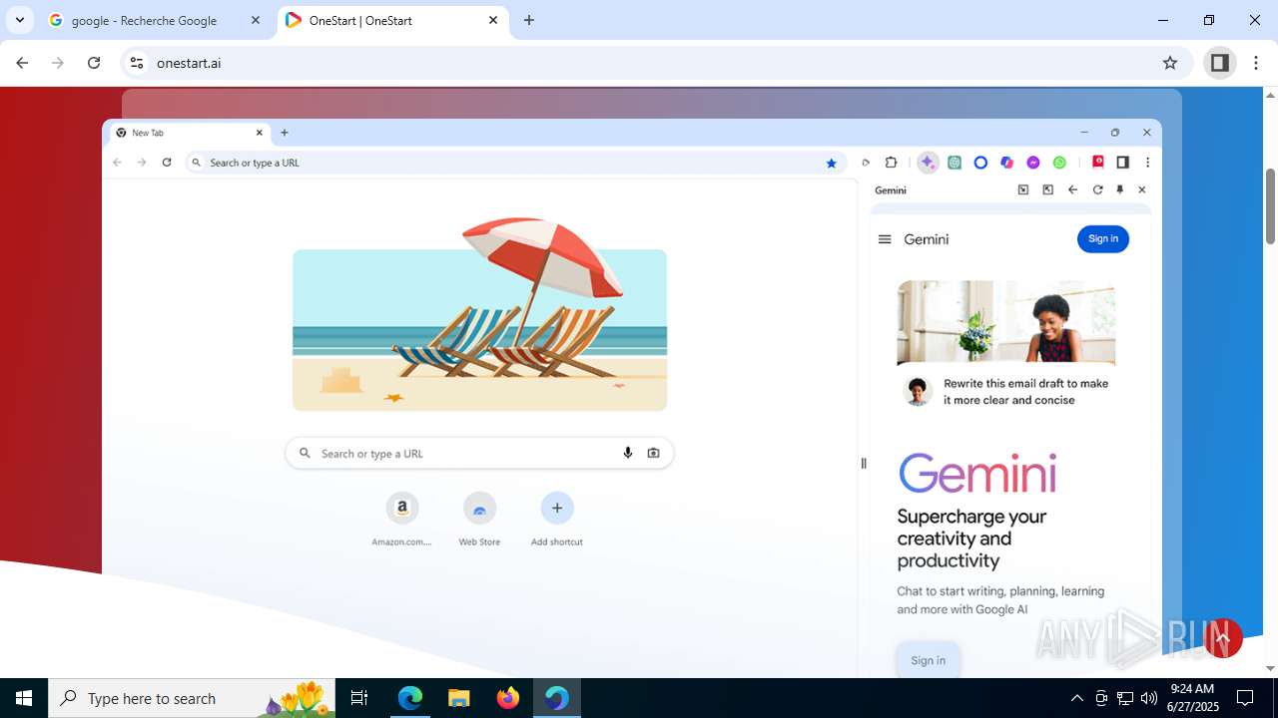Click the Gemini sparkle toolbar icon

coord(928,163)
